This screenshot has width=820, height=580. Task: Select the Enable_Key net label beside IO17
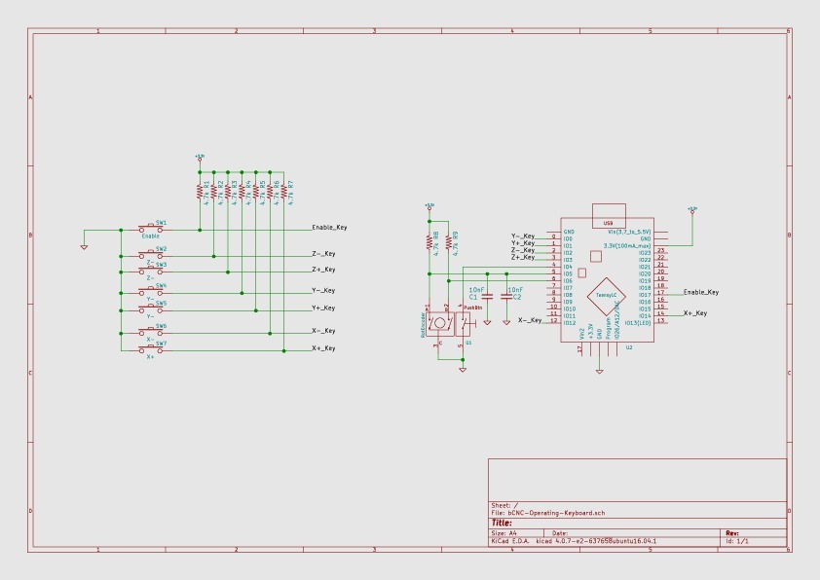(x=701, y=292)
